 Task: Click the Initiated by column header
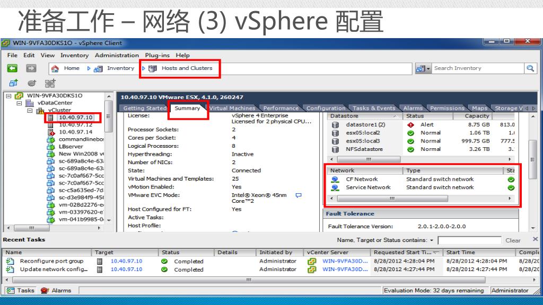coord(279,253)
